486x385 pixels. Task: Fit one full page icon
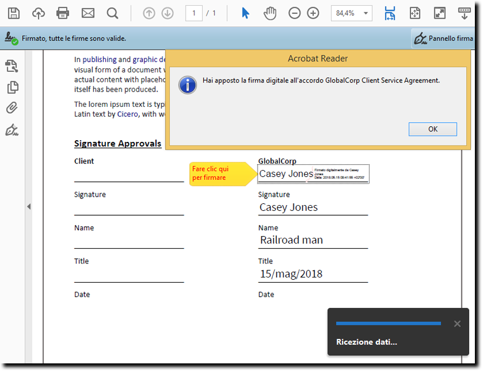click(415, 13)
